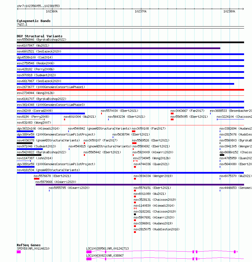Open gene LOC100289561|NM_001242713
The width and height of the screenshot is (252, 262).
click(107, 249)
